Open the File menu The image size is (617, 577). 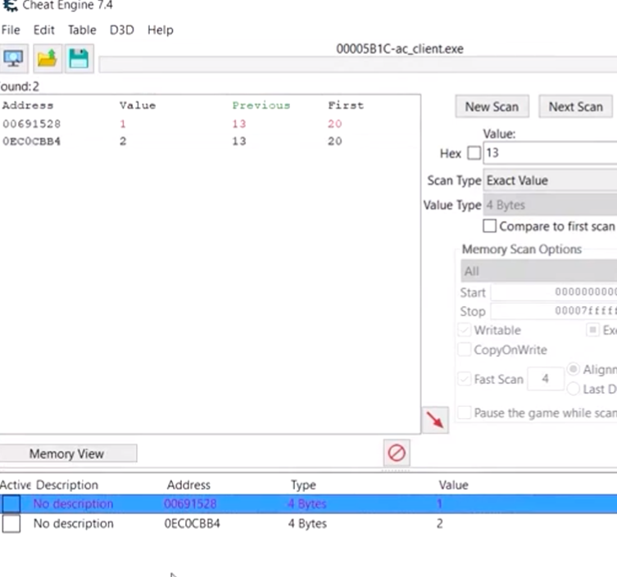tap(11, 29)
